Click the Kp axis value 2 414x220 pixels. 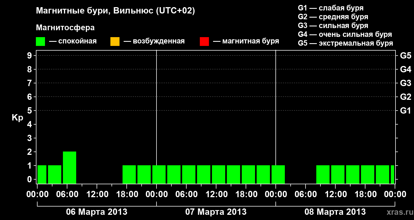(30, 152)
